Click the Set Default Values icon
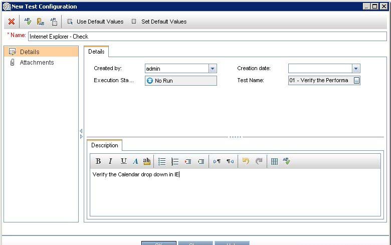The image size is (391, 245). pyautogui.click(x=134, y=22)
